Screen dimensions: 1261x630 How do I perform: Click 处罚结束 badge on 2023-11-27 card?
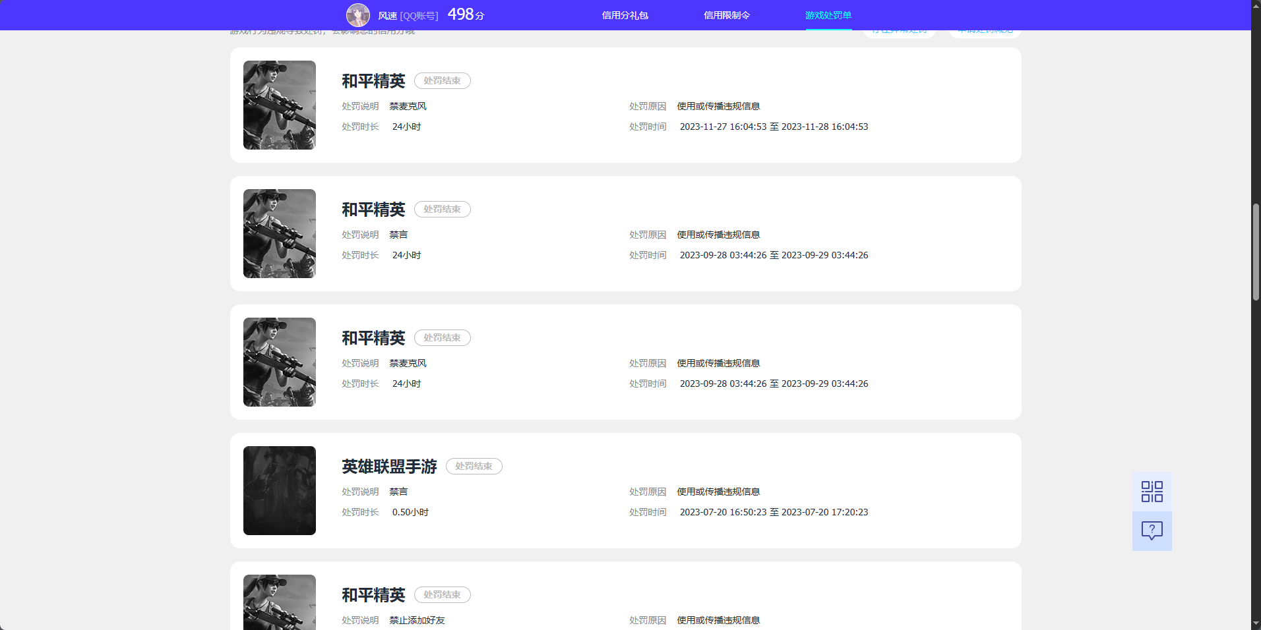pos(442,80)
